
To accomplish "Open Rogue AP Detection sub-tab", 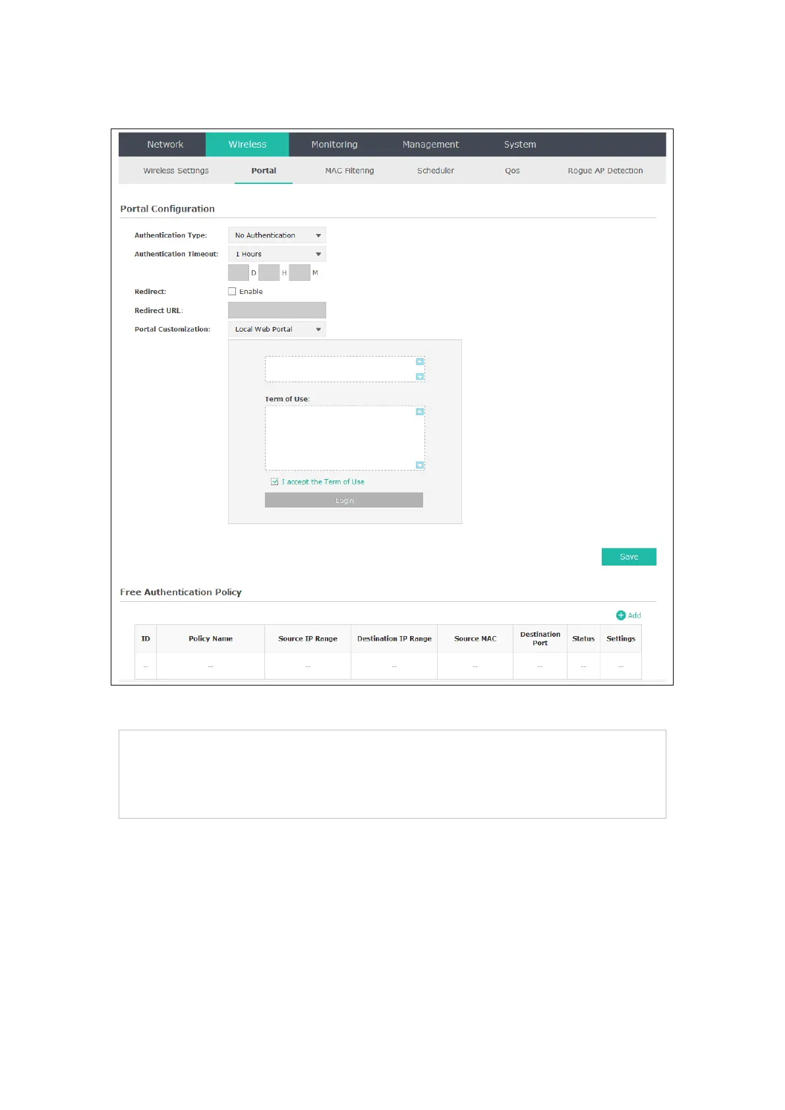I will pyautogui.click(x=605, y=171).
